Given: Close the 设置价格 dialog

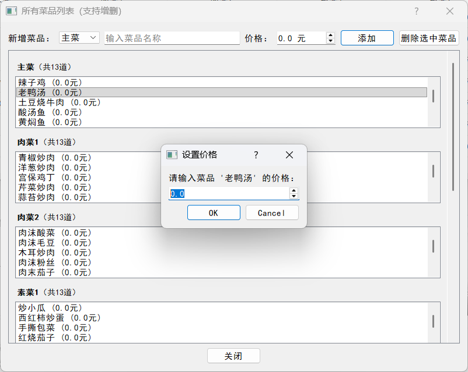Looking at the screenshot, I should click(289, 155).
